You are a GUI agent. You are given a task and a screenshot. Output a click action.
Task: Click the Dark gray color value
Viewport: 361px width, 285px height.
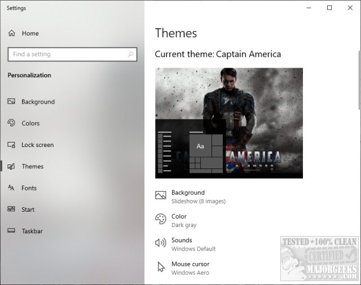click(x=184, y=225)
